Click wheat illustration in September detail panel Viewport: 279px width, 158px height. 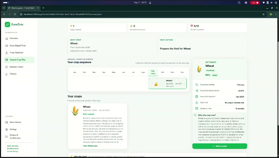tap(199, 69)
